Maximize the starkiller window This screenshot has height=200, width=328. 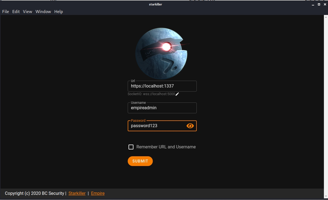pyautogui.click(x=319, y=4)
